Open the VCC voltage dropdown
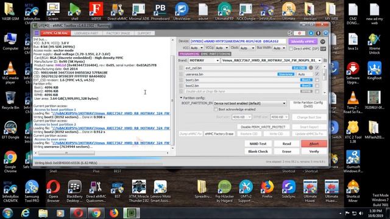This screenshot has width=390, height=219. point(197,47)
